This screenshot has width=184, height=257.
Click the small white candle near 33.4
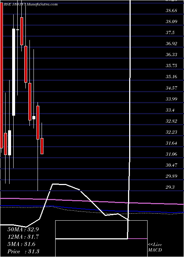(x=34, y=117)
